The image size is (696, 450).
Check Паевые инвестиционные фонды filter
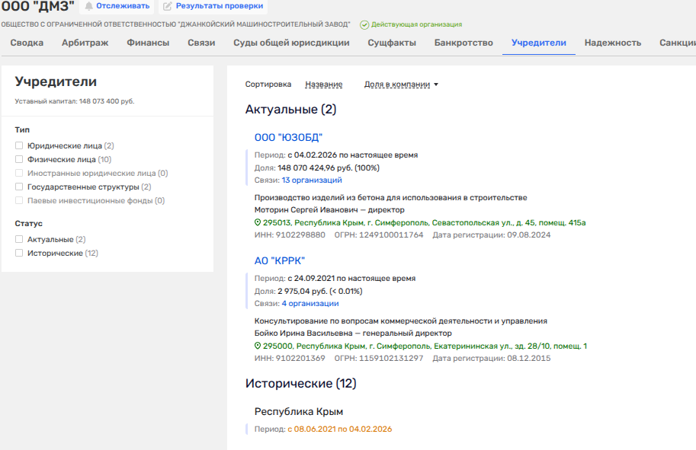(x=19, y=200)
